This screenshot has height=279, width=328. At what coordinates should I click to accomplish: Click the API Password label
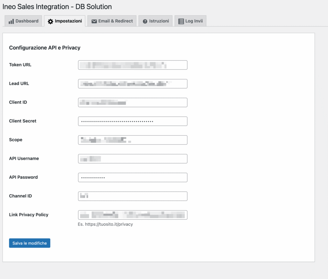[23, 177]
